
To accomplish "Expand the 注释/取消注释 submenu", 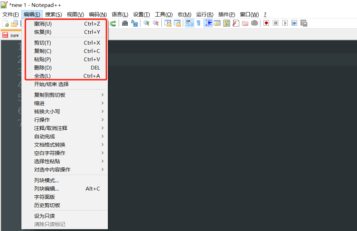I will point(65,128).
